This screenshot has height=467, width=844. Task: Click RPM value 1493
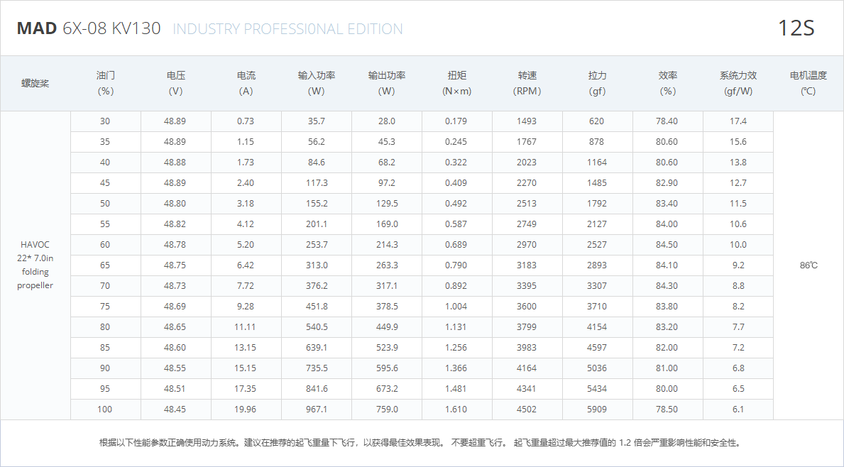pos(527,121)
